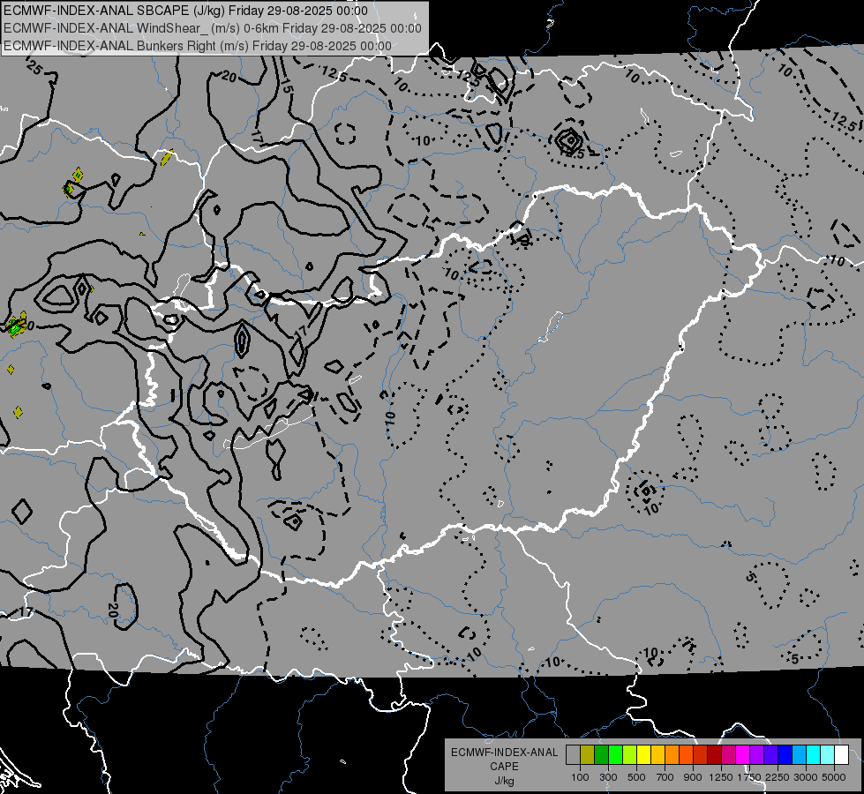Click the legend value 3000
Viewport: 864px width, 794px height.
tap(806, 777)
